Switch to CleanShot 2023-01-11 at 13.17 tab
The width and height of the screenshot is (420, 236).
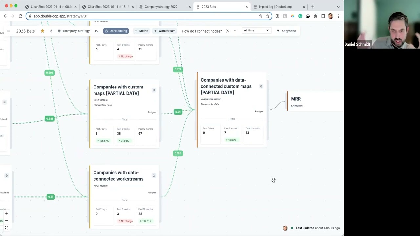click(108, 7)
